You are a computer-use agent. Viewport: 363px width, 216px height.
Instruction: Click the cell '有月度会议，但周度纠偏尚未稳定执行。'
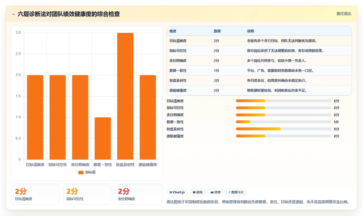(x=277, y=81)
